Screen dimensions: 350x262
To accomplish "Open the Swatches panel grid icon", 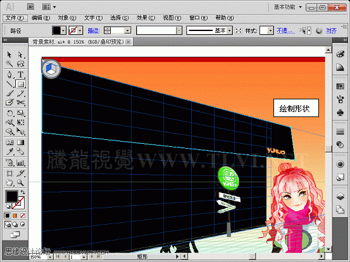I will pyautogui.click(x=340, y=86).
